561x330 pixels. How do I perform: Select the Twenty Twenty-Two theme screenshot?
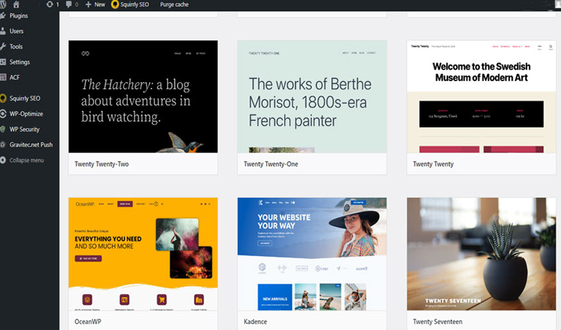(x=143, y=96)
